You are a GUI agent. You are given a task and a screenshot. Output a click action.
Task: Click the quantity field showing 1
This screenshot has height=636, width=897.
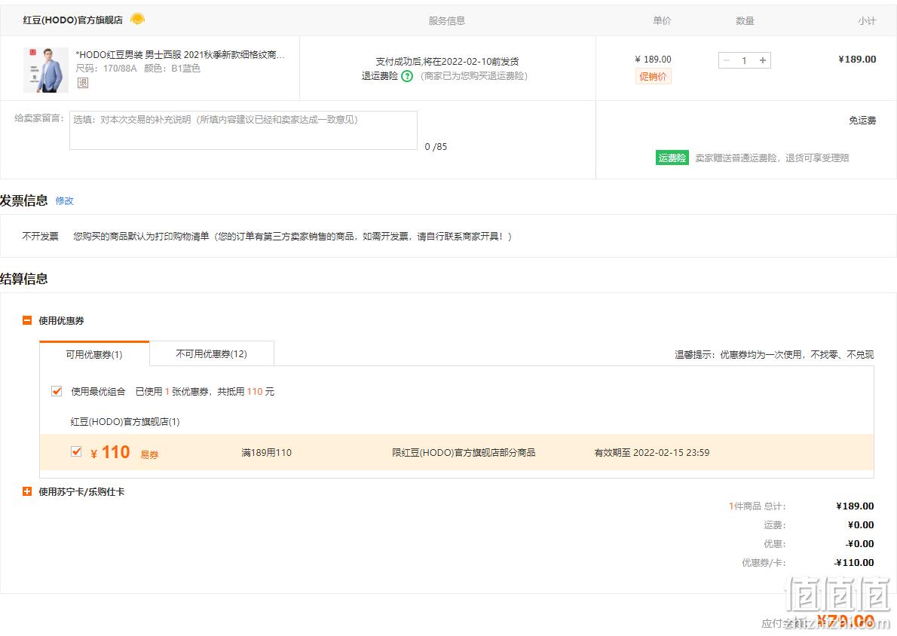[x=744, y=60]
